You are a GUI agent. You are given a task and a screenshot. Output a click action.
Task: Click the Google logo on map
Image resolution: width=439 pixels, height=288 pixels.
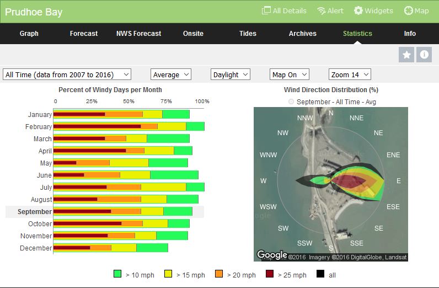coord(272,255)
